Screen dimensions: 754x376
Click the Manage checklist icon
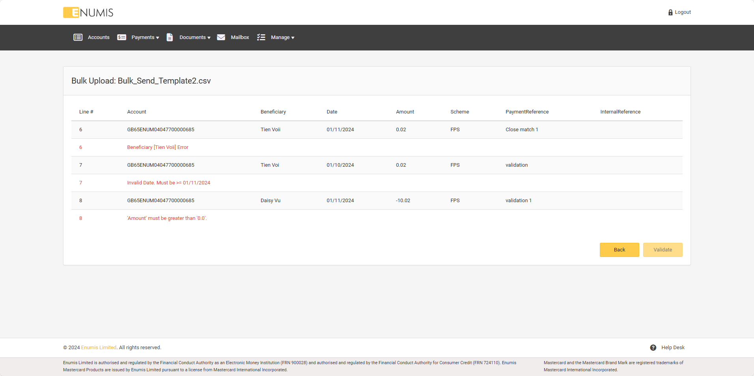pyautogui.click(x=261, y=37)
